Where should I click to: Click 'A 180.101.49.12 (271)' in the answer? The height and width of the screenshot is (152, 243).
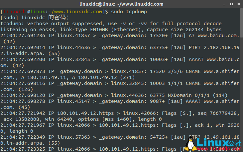pos(103,77)
